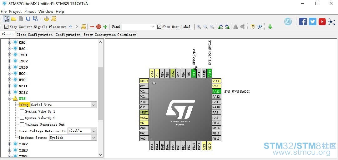338x160 pixels.
Task: Click the Generate Report scroll icon
Action: pyautogui.click(x=54, y=19)
